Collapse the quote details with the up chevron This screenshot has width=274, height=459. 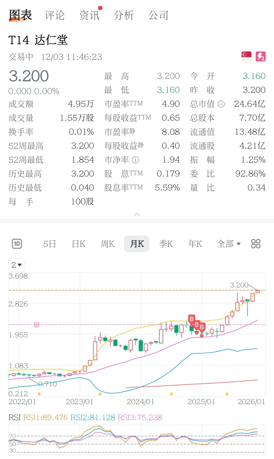pyautogui.click(x=137, y=214)
